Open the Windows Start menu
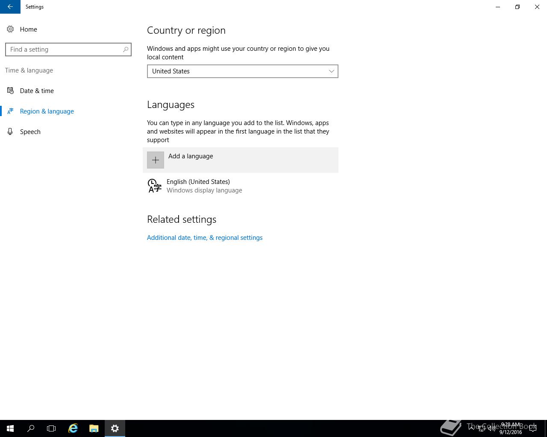 coord(10,428)
